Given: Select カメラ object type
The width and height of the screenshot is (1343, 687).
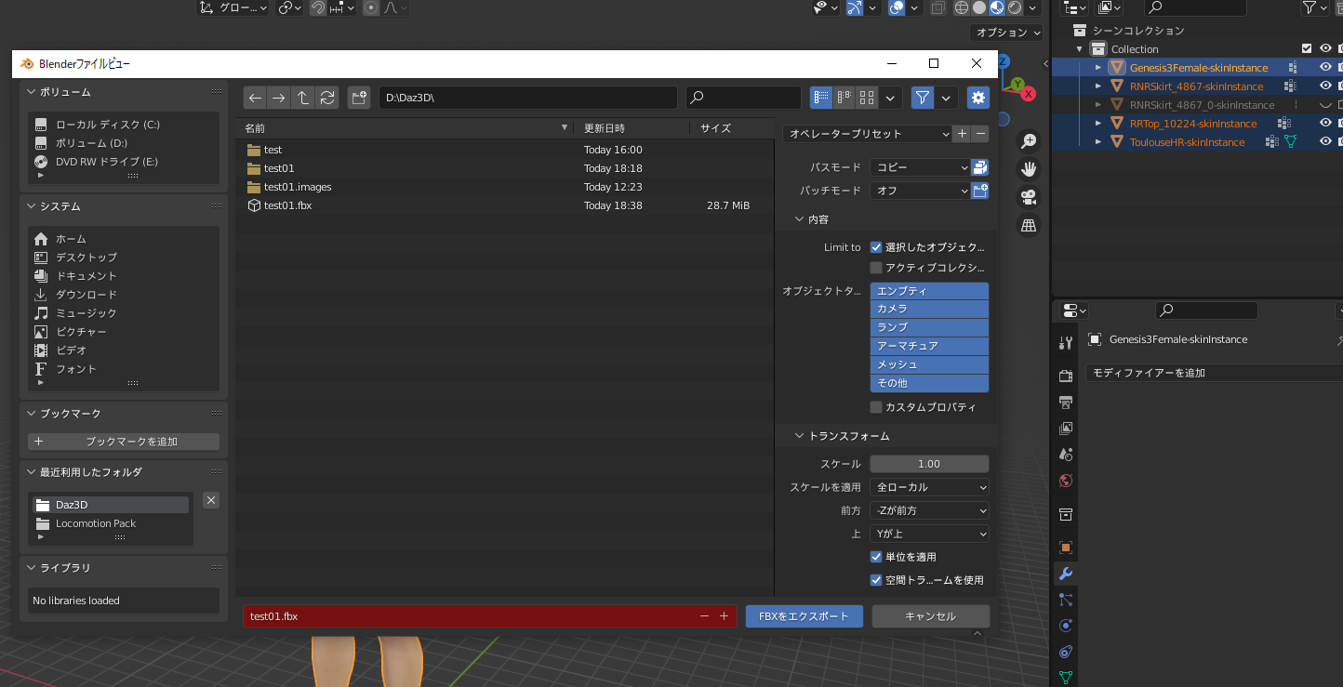Looking at the screenshot, I should click(929, 309).
